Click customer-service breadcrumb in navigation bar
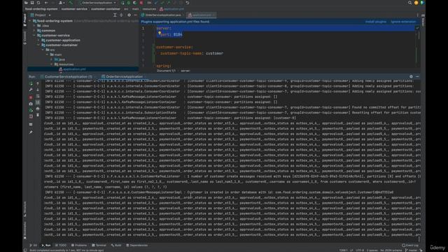 74,9
